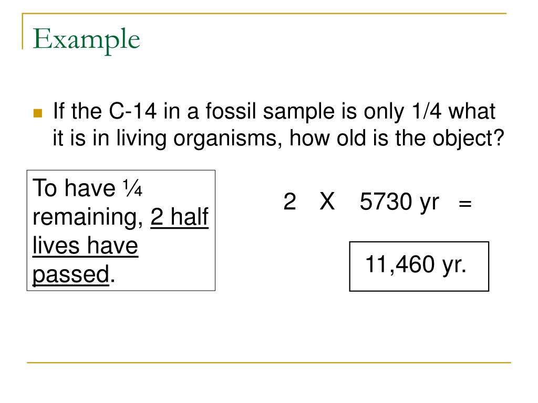Click the number "2" in the equation
The height and width of the screenshot is (403, 538).
click(289, 202)
